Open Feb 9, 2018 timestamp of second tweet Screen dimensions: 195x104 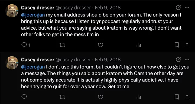tap(108, 60)
